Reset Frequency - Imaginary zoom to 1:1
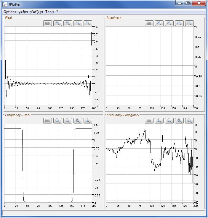 (x=190, y=120)
